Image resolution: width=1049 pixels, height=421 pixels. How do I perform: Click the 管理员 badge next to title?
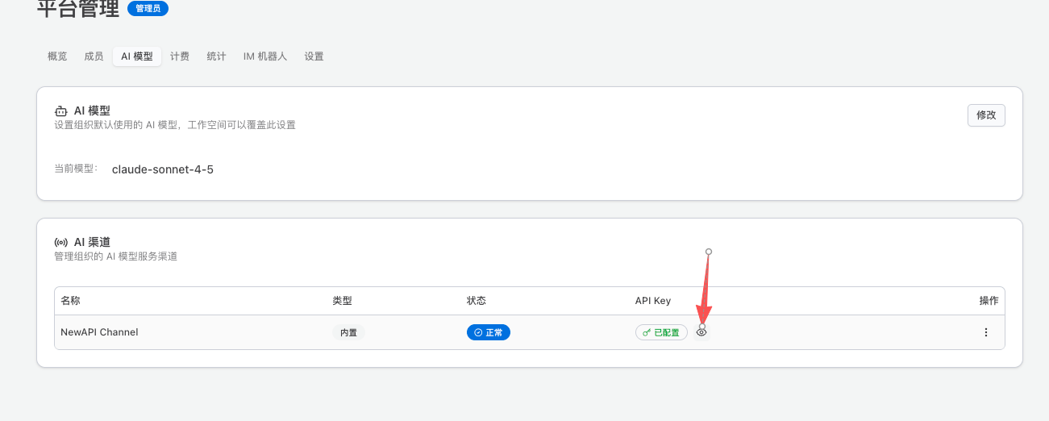[x=148, y=9]
